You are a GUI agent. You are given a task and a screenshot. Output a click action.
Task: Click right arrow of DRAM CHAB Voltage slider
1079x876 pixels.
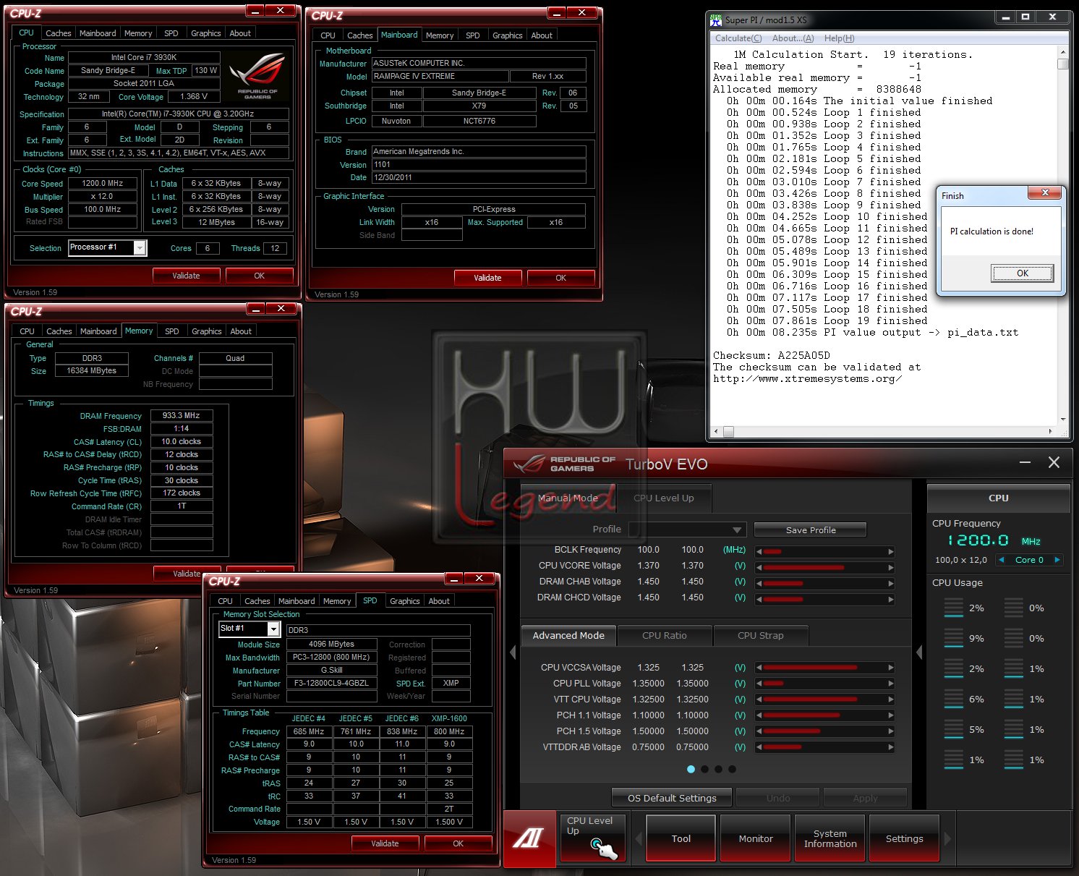[x=891, y=583]
